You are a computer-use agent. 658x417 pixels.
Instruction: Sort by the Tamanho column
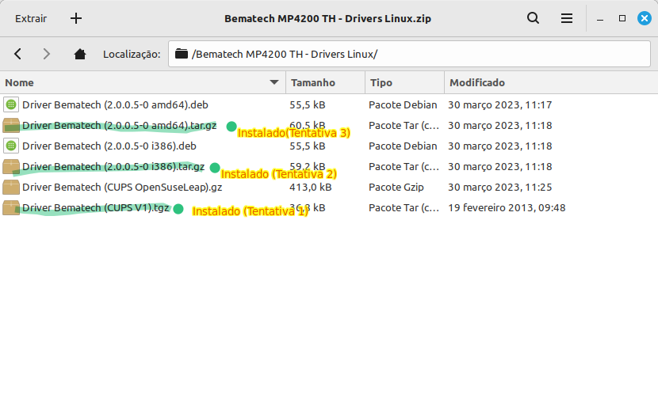click(325, 82)
